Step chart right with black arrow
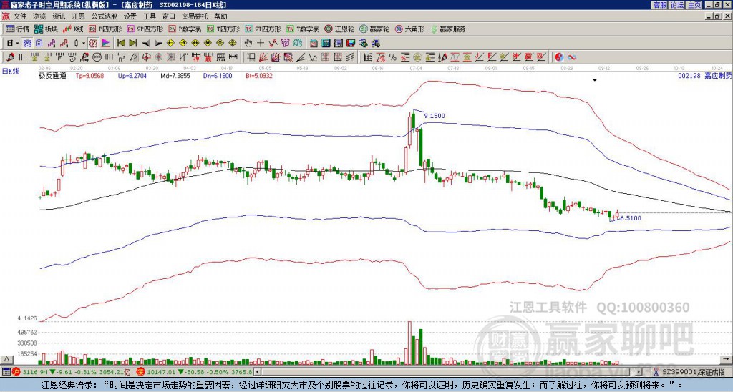The width and height of the screenshot is (733, 392). (x=158, y=44)
